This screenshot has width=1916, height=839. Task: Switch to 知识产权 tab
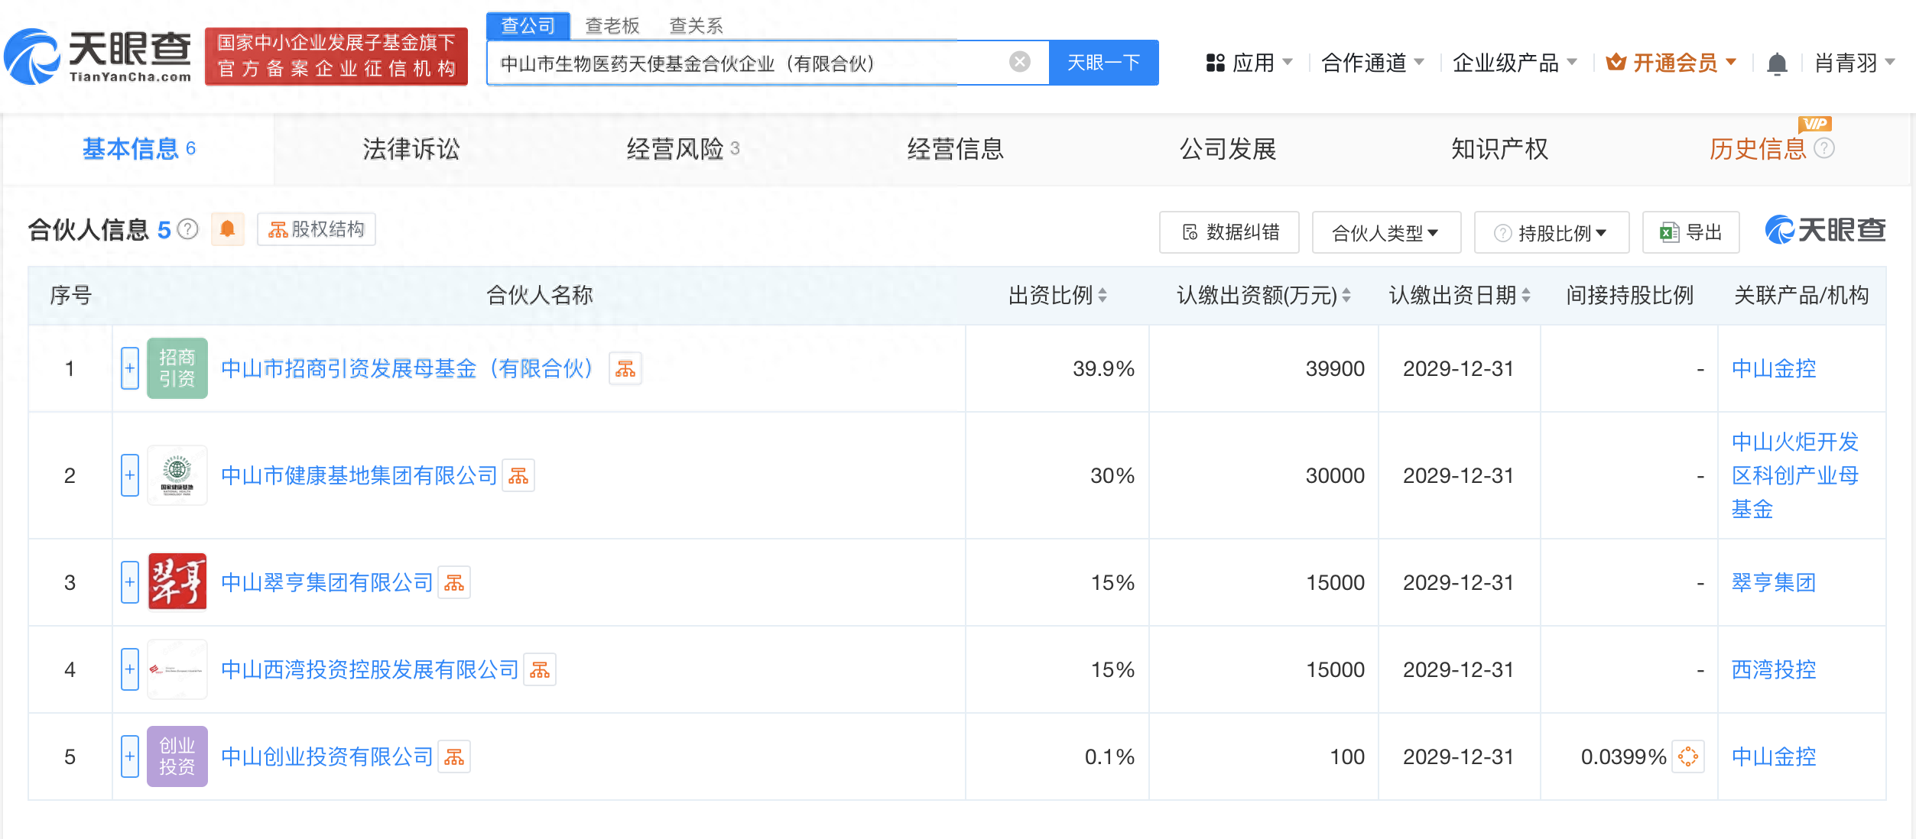pos(1500,149)
